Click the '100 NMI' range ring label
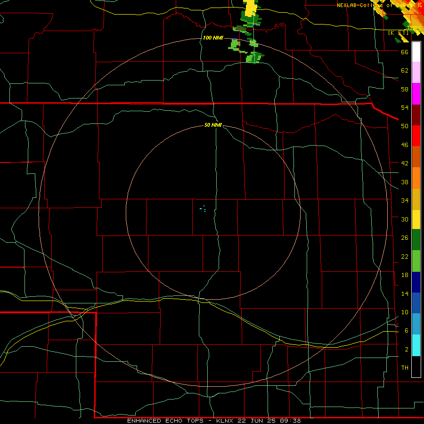Image resolution: width=424 pixels, height=424 pixels. click(213, 38)
